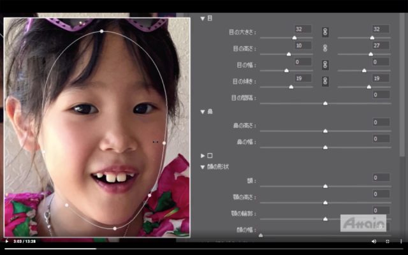Click the 鼻の高さ slider handle
Screen dimensions: 408x255
coord(325,131)
